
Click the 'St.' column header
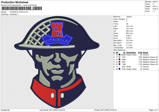[125, 53]
